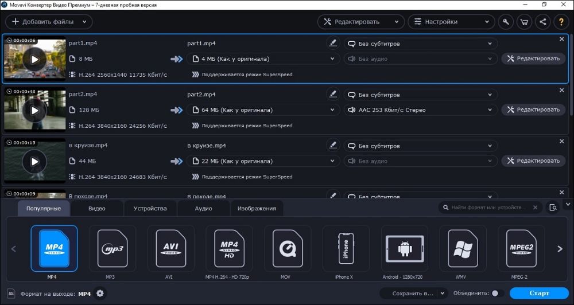Open help via question mark icon
This screenshot has width=574, height=305.
click(x=561, y=22)
